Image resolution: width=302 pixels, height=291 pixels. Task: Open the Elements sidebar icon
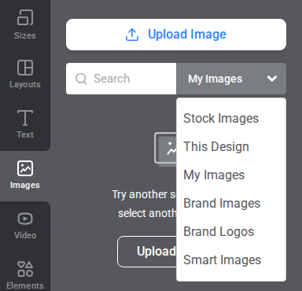(x=25, y=269)
